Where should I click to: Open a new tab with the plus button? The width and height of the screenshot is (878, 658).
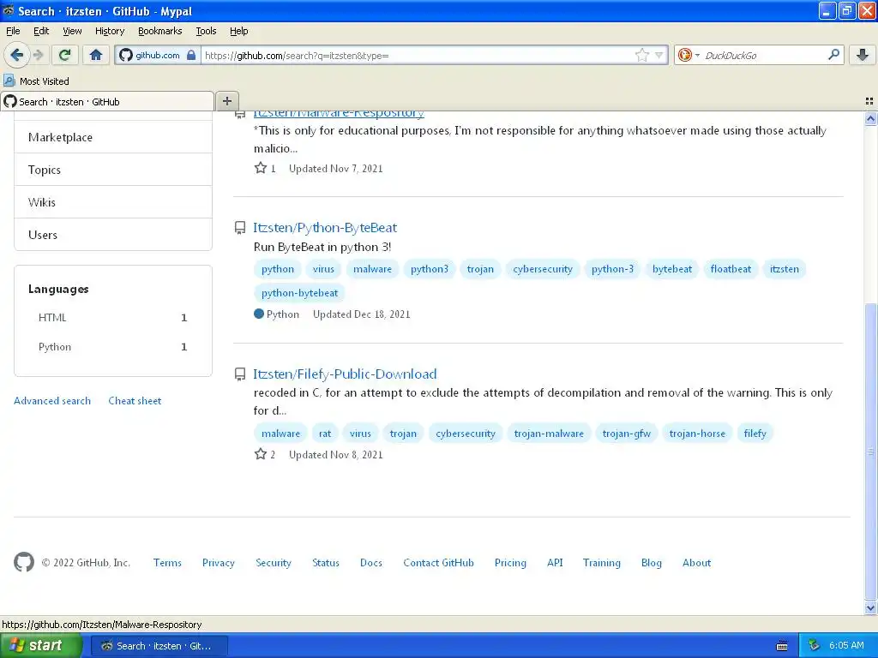click(x=226, y=101)
